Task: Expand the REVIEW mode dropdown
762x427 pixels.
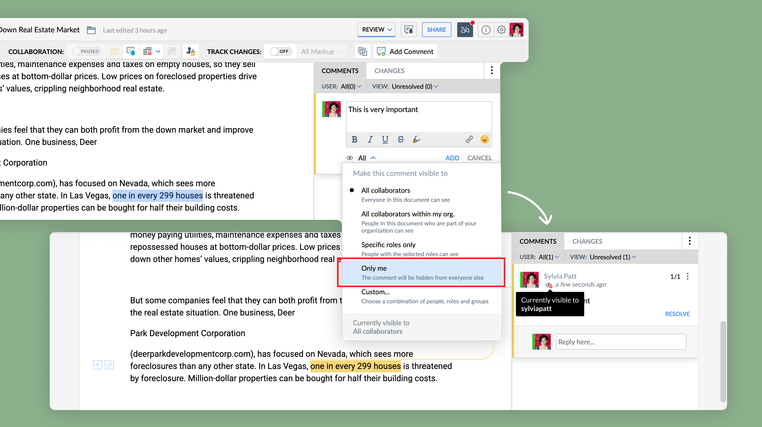Action: pyautogui.click(x=376, y=30)
